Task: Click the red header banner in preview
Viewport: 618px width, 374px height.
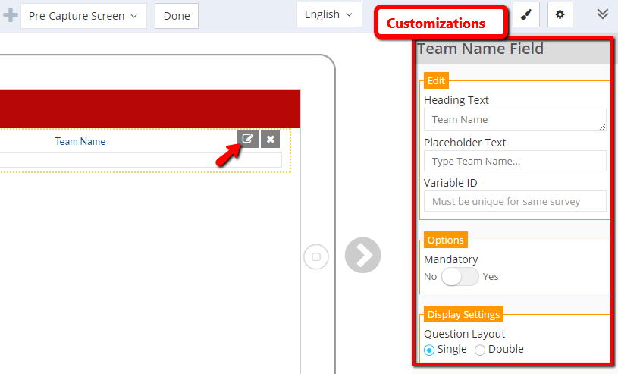Action: click(150, 108)
